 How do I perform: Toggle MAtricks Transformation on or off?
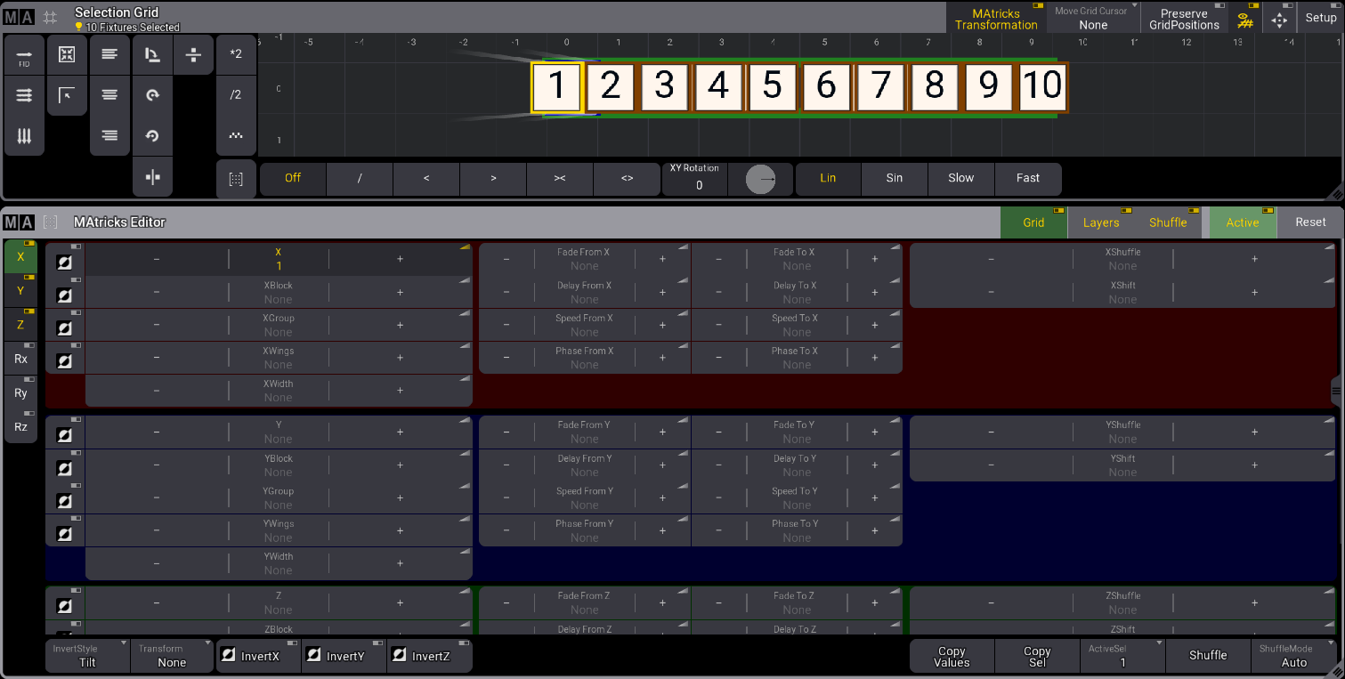(x=996, y=19)
